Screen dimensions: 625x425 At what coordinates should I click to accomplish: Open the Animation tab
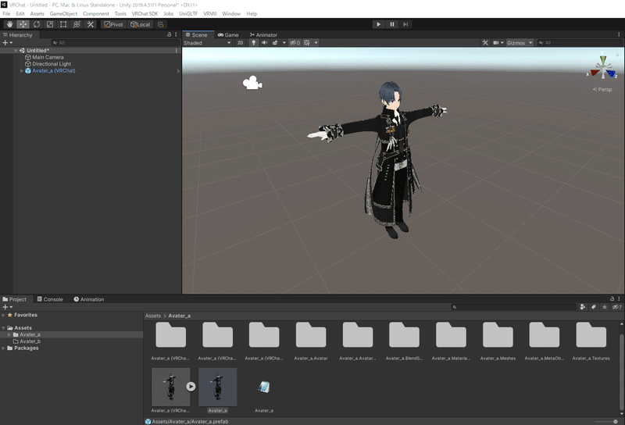89,299
